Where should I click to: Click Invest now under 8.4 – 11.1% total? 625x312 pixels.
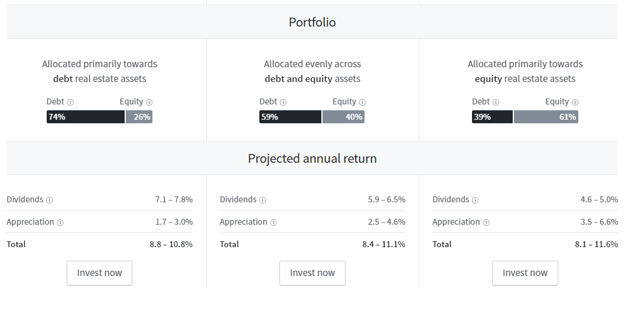(312, 273)
